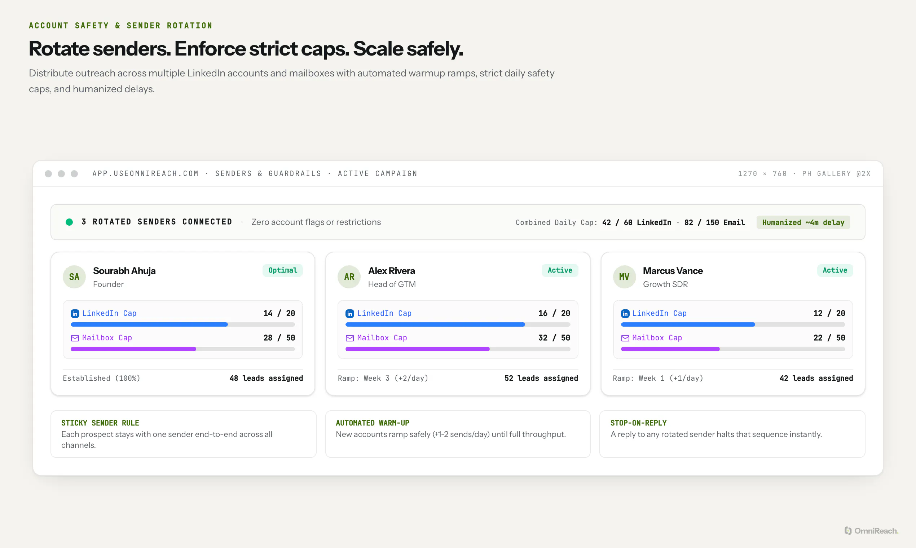Click mailbox envelope icon in Alex Rivera's card
Viewport: 916px width, 548px height.
pyautogui.click(x=350, y=338)
